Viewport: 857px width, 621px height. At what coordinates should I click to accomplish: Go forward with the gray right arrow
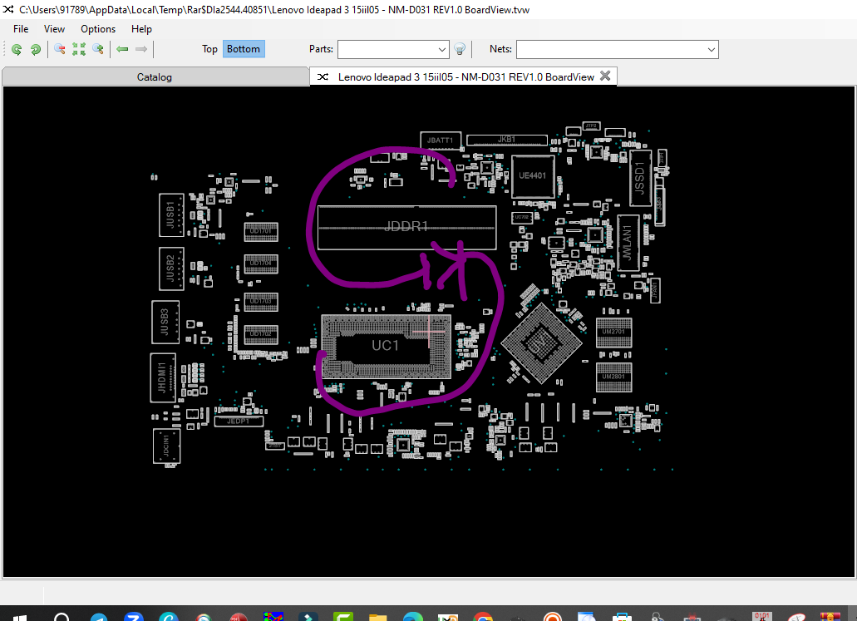tap(141, 49)
